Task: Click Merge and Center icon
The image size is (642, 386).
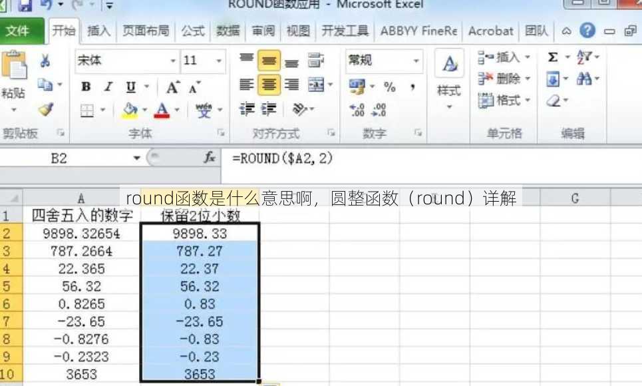Action: click(x=315, y=85)
